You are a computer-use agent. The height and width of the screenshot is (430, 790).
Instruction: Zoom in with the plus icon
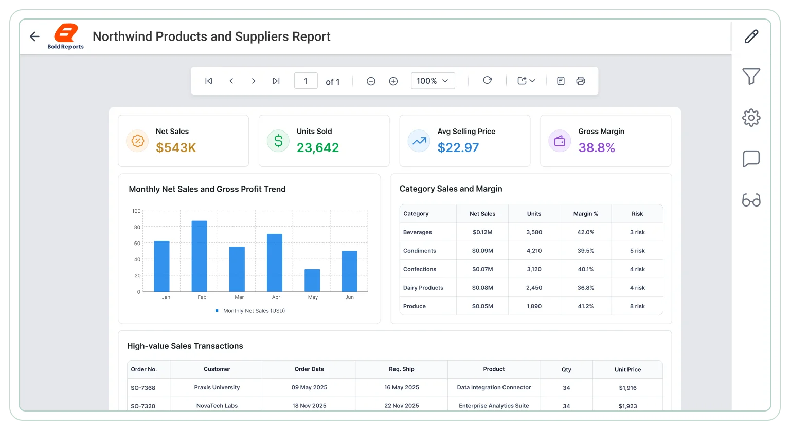tap(393, 81)
